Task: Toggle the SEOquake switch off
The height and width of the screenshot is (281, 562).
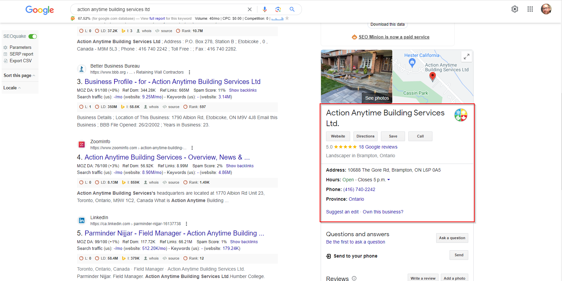Action: point(33,36)
